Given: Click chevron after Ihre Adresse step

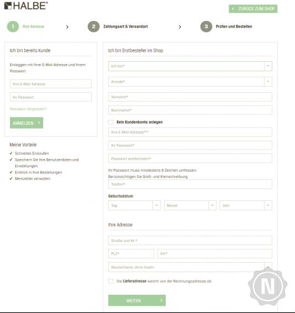Looking at the screenshot, I should [67, 26].
